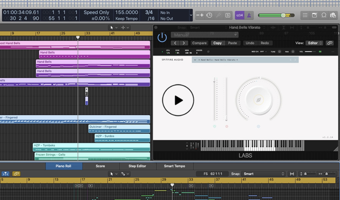This screenshot has height=200, width=340.
Task: Open the List Editors panel
Action: tap(305, 15)
